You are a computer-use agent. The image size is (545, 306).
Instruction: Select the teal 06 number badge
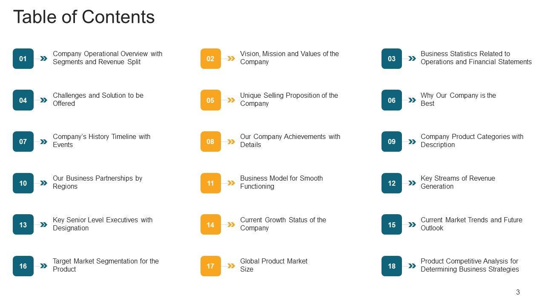click(391, 100)
